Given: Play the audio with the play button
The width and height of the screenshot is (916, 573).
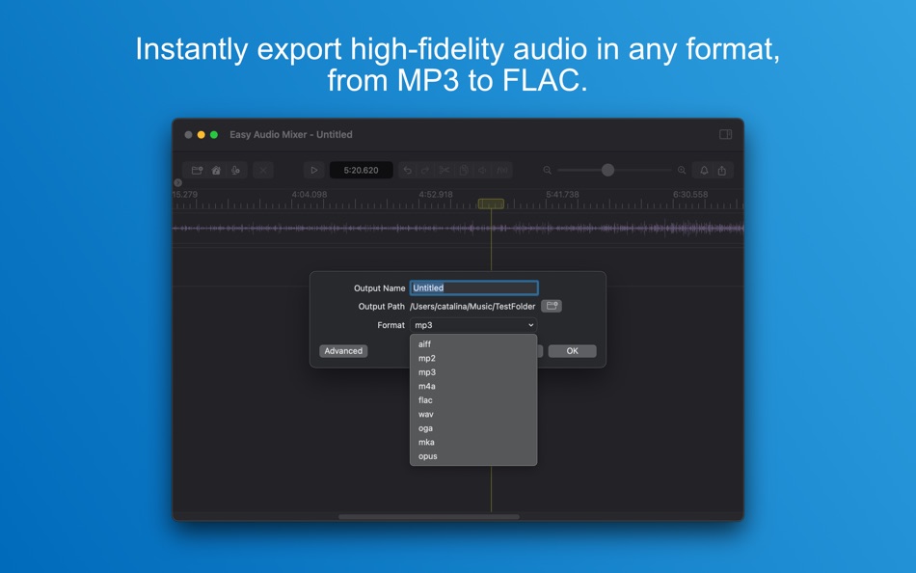Looking at the screenshot, I should pyautogui.click(x=313, y=170).
